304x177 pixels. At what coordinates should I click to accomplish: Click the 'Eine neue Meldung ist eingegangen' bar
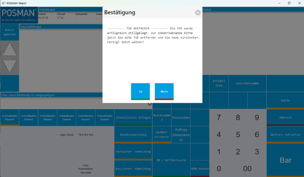[52, 95]
